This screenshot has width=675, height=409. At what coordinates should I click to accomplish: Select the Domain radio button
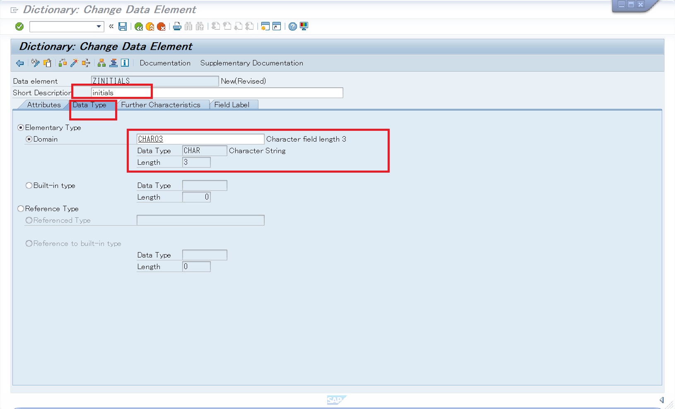(x=29, y=139)
